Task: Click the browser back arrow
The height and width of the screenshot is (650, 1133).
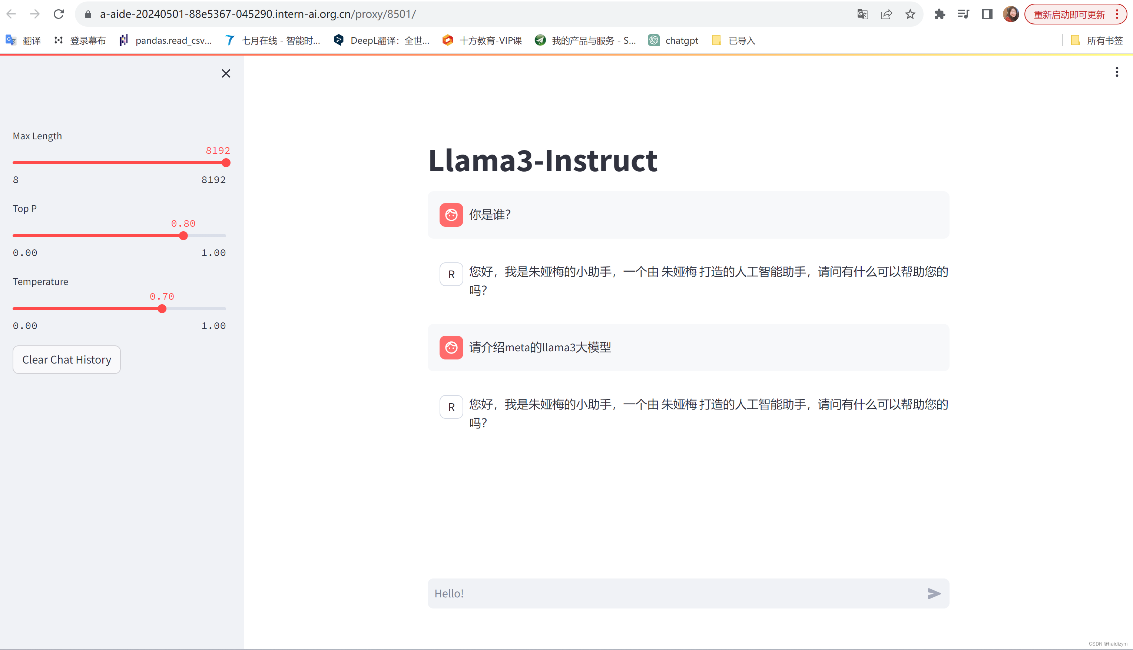Action: coord(11,14)
